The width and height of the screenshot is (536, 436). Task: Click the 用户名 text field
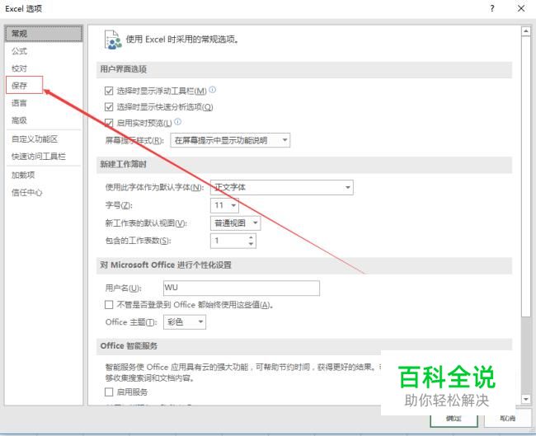pyautogui.click(x=242, y=288)
